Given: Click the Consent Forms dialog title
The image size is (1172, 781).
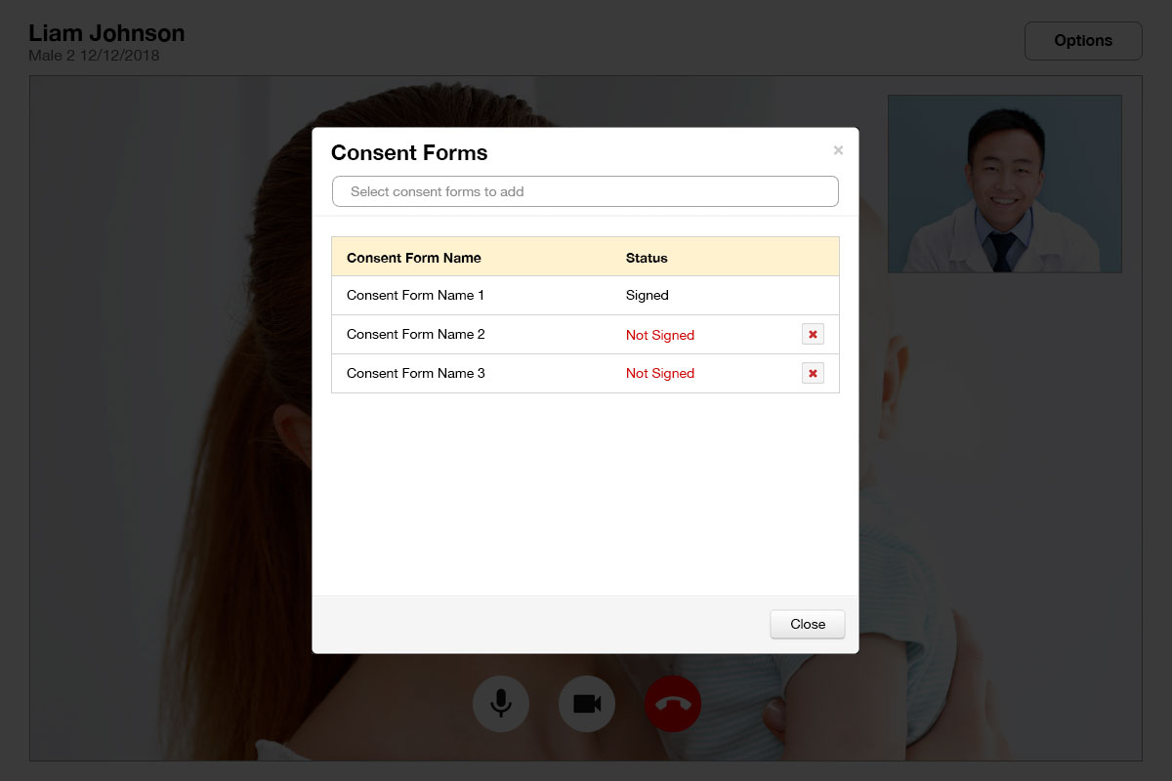Looking at the screenshot, I should point(409,152).
